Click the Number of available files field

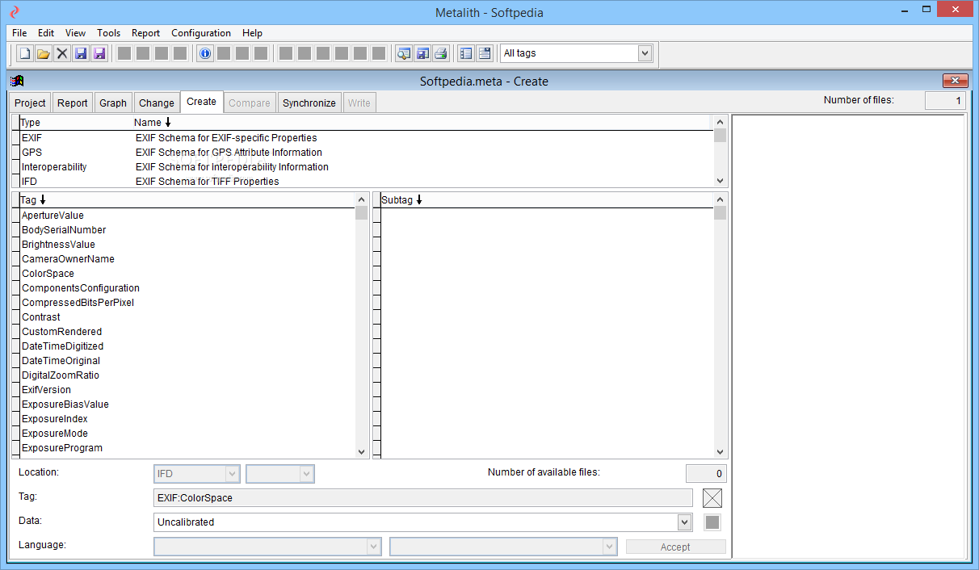click(706, 474)
